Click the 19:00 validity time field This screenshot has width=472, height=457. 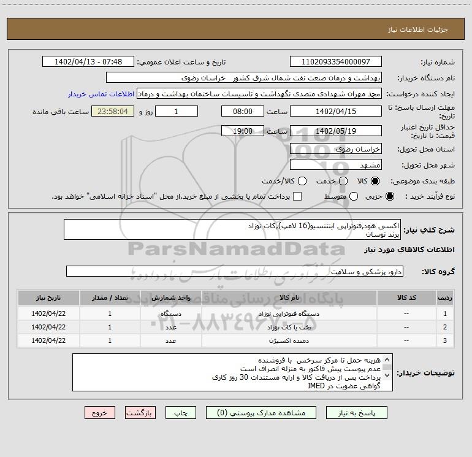pos(243,131)
